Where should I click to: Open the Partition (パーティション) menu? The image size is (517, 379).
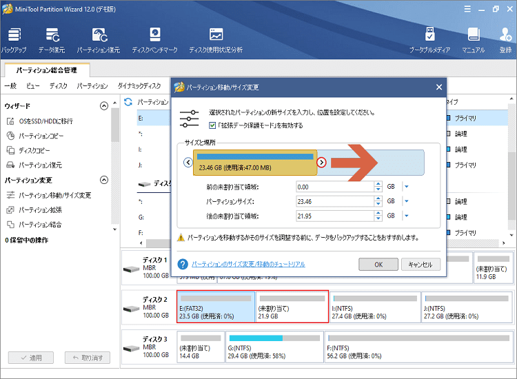coord(92,86)
